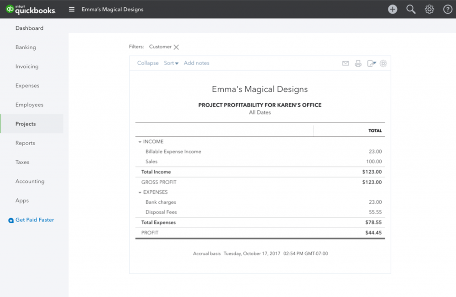The image size is (456, 297).
Task: Email the report using envelope icon
Action: click(x=346, y=63)
